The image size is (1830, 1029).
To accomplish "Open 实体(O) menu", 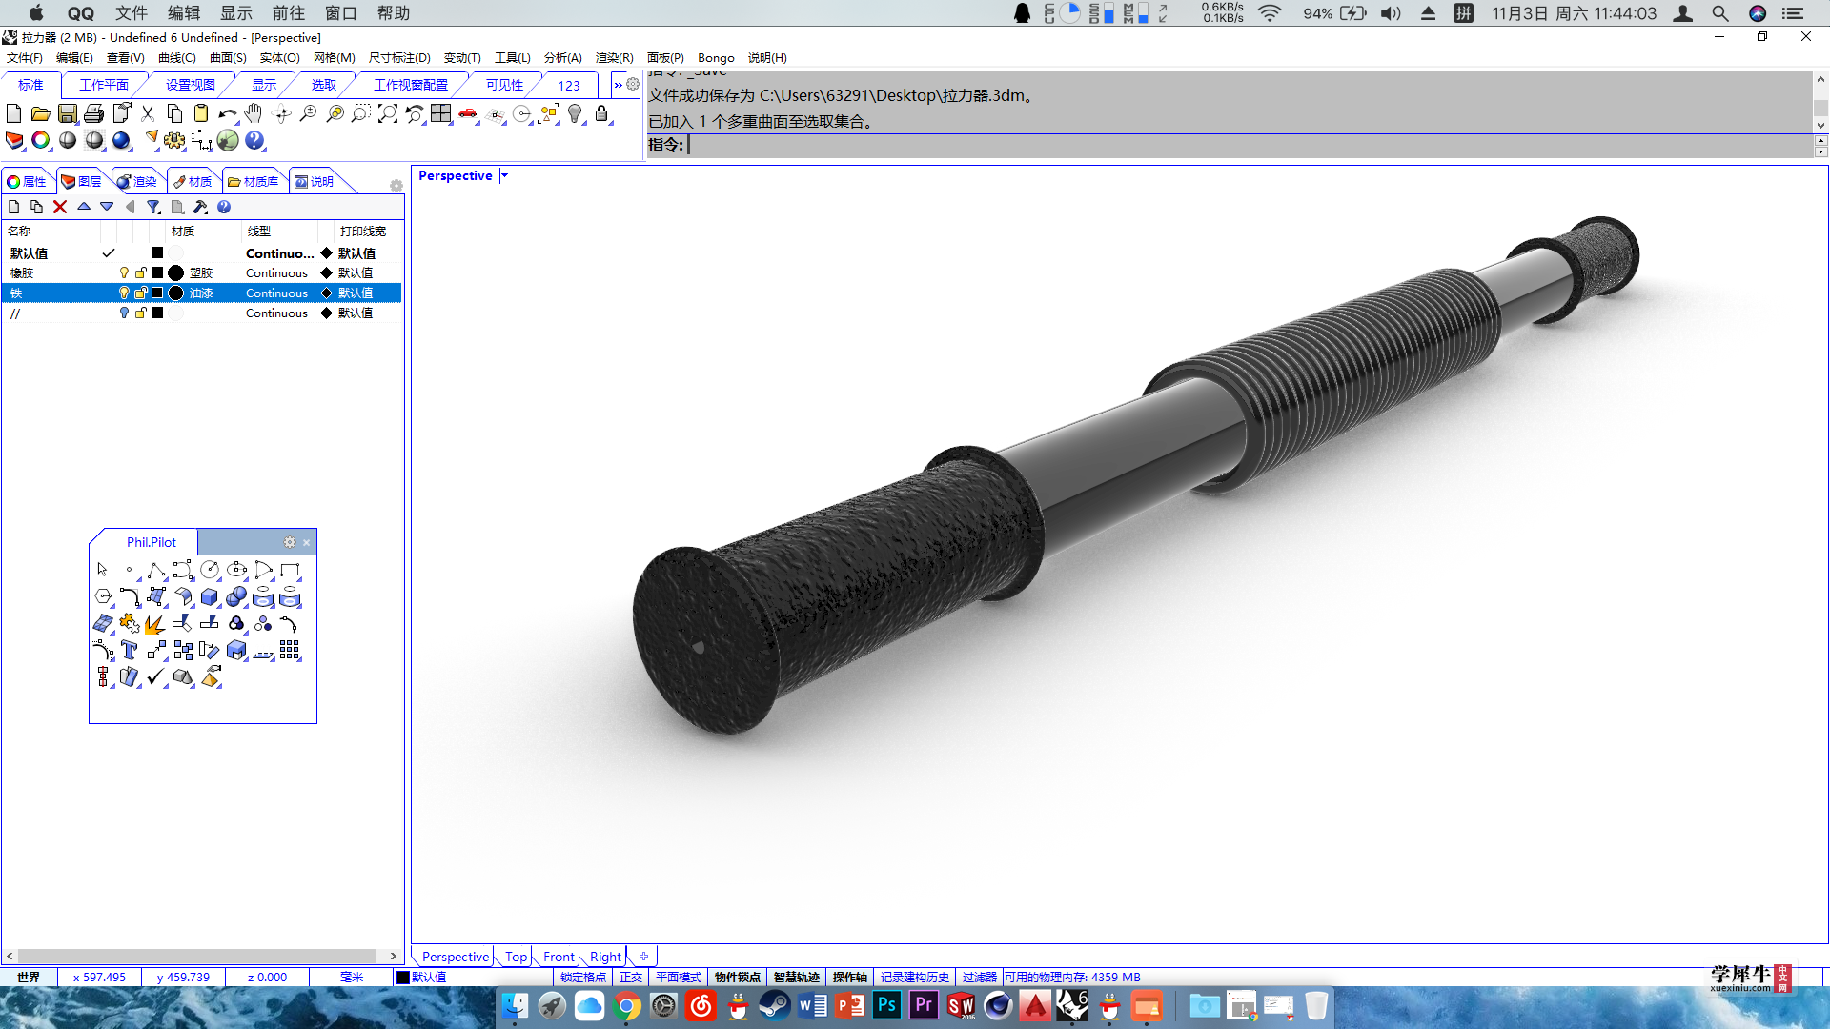I will (279, 58).
